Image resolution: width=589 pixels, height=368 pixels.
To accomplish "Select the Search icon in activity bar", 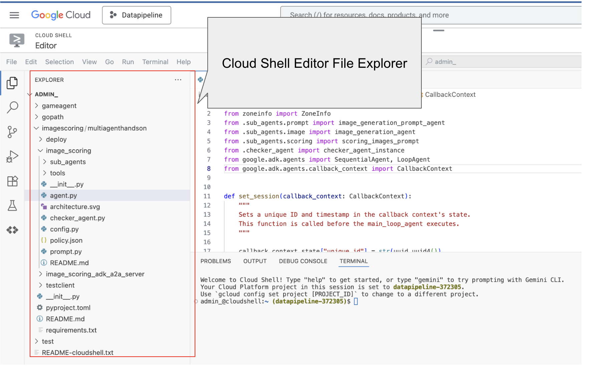I will 12,107.
